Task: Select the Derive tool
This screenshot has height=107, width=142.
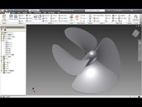Action: [x=29, y=21]
